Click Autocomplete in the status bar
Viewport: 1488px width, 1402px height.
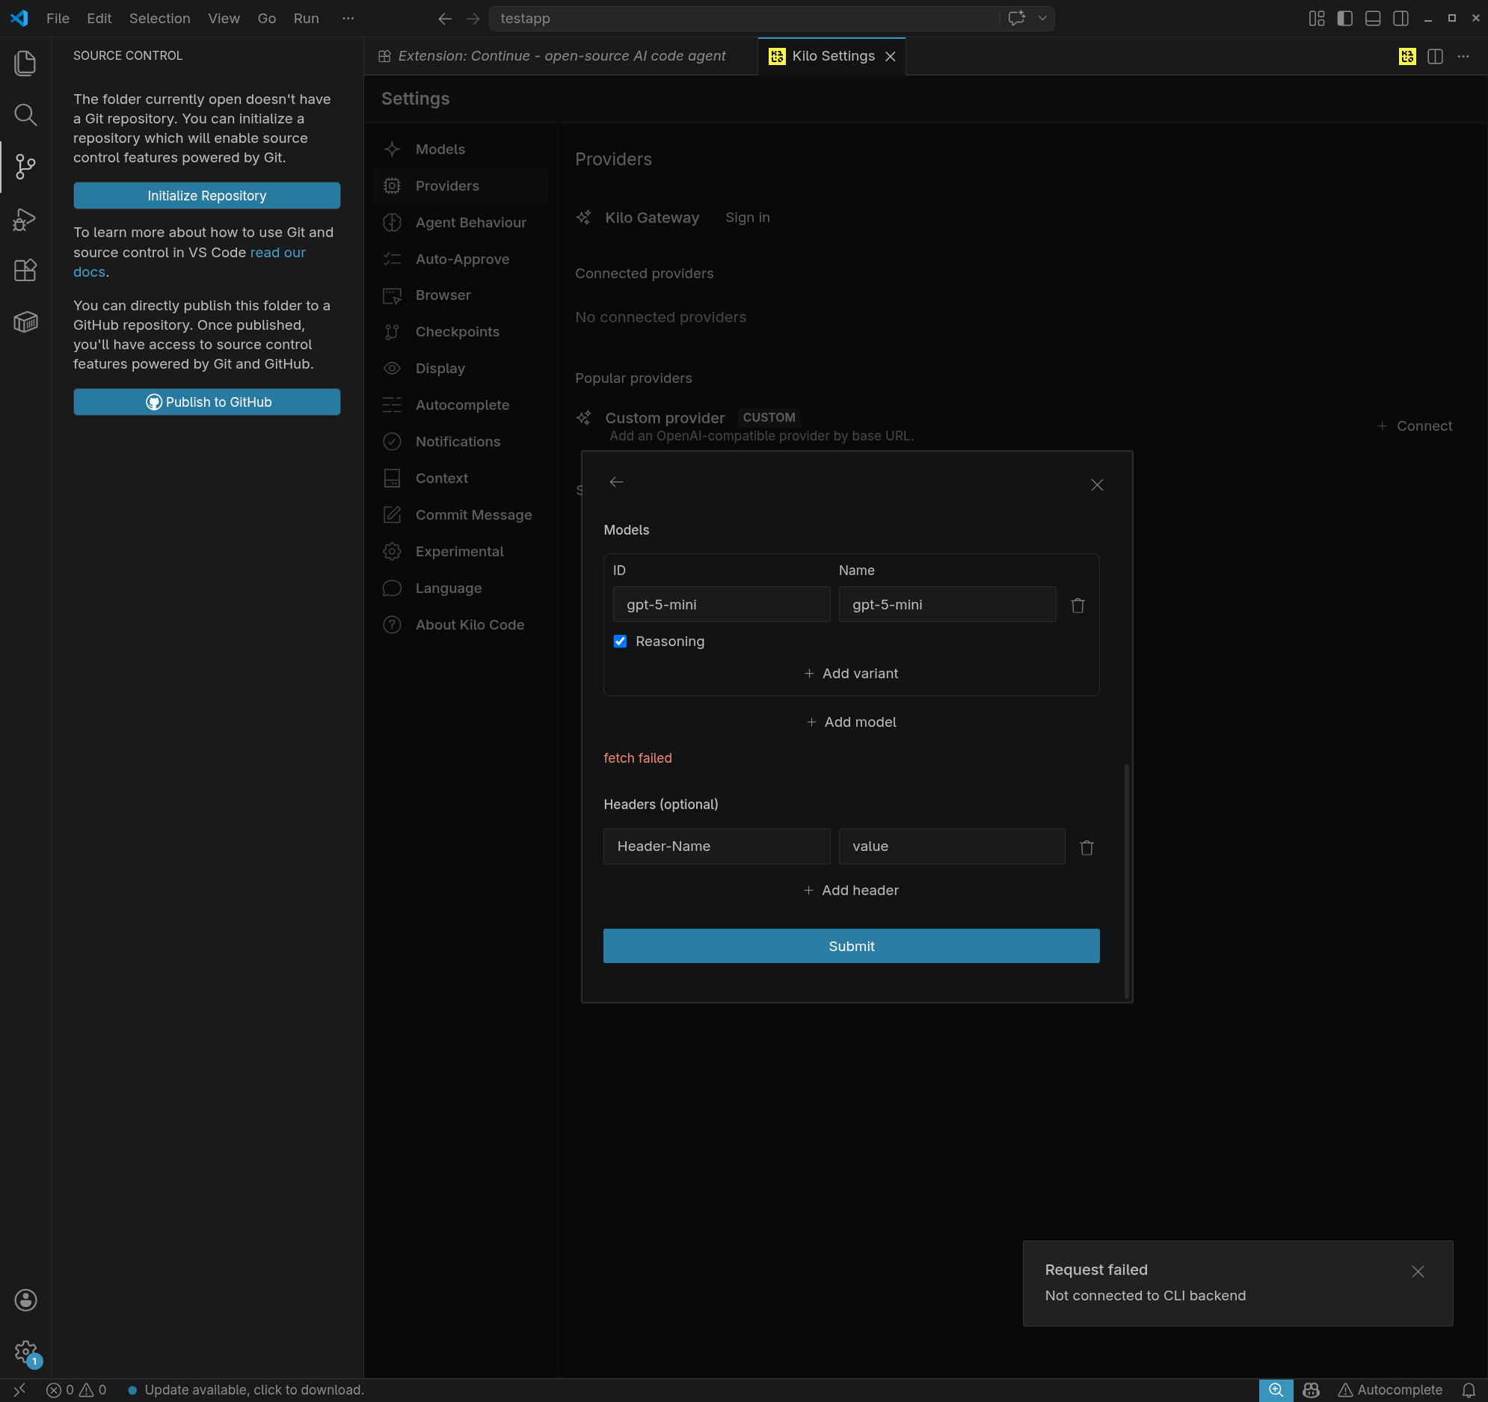(x=1390, y=1390)
